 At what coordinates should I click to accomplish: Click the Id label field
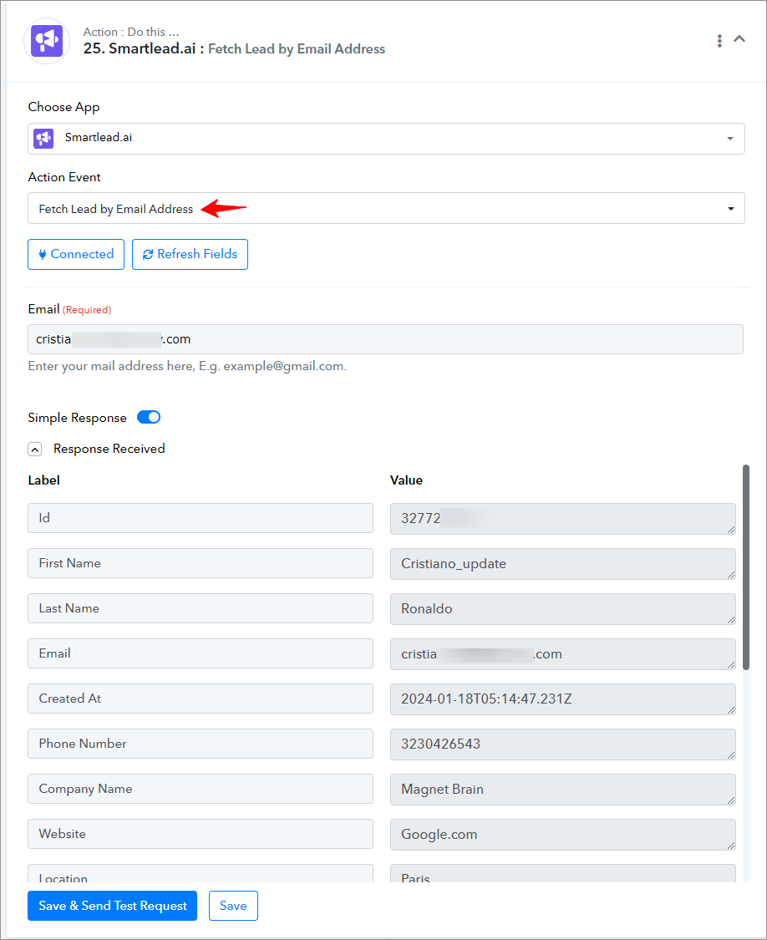[201, 518]
